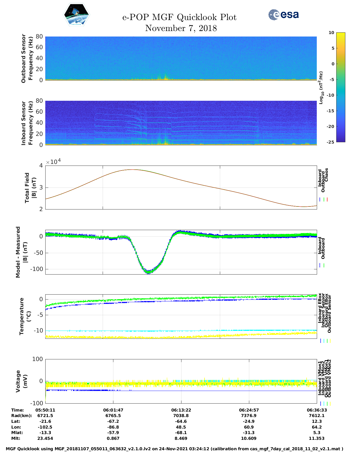The width and height of the screenshot is (350, 453).
Task: Click the CASSIOPE hexagon satellite logo
Action: (76, 15)
